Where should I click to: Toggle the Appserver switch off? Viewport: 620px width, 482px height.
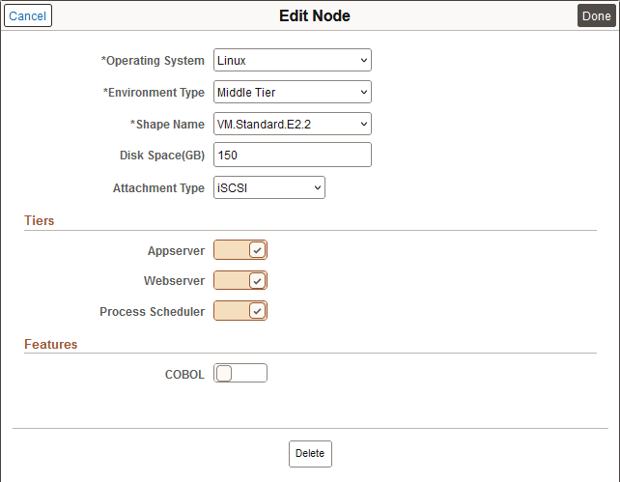tap(240, 250)
